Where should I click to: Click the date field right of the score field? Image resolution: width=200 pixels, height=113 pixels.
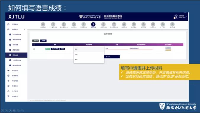(x=141, y=49)
